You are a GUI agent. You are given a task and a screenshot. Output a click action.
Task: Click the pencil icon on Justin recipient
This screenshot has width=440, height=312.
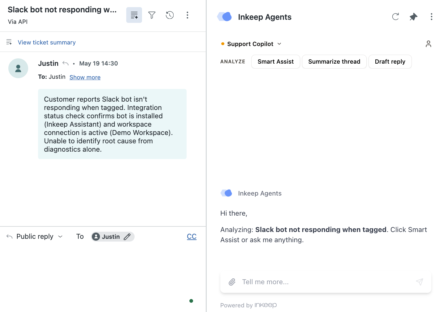pyautogui.click(x=127, y=237)
